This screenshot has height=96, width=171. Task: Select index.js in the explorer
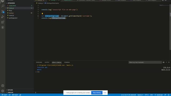pos(11,8)
